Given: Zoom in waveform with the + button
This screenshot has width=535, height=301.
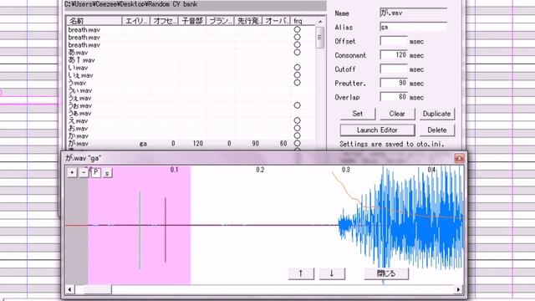Looking at the screenshot, I should [72, 173].
